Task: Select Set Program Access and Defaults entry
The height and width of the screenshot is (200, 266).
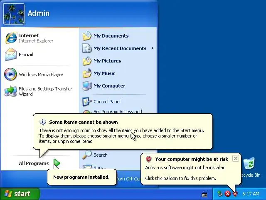Action: 118,111
